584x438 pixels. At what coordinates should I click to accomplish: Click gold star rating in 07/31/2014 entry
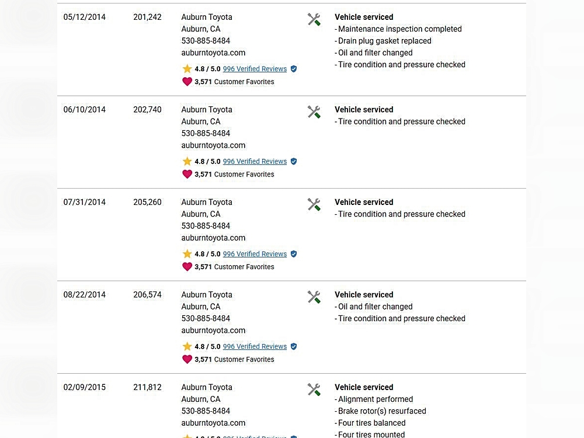point(187,254)
